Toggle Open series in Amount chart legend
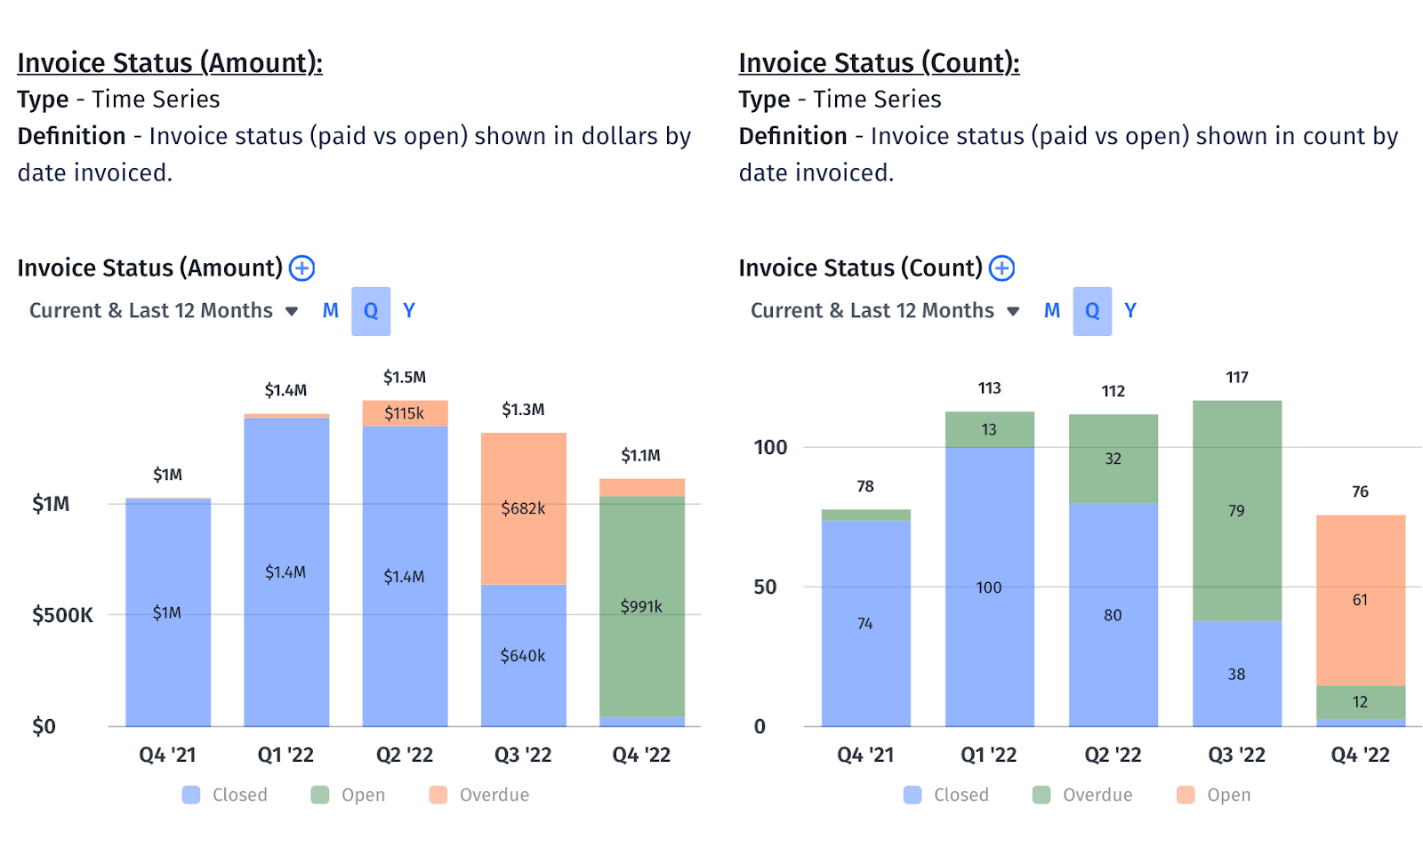The image size is (1423, 847). click(349, 795)
